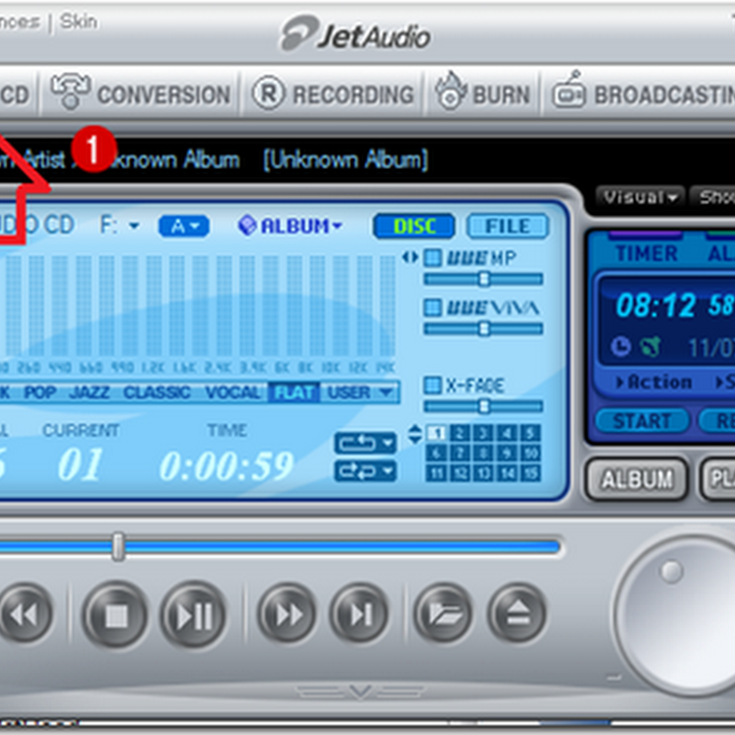This screenshot has height=735, width=735.
Task: Open the Skin menu
Action: pyautogui.click(x=78, y=21)
